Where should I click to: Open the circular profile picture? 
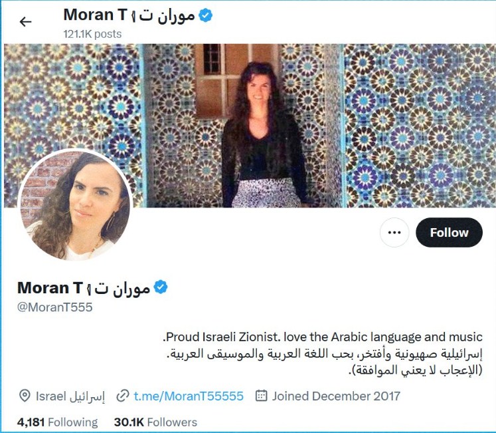pyautogui.click(x=74, y=205)
